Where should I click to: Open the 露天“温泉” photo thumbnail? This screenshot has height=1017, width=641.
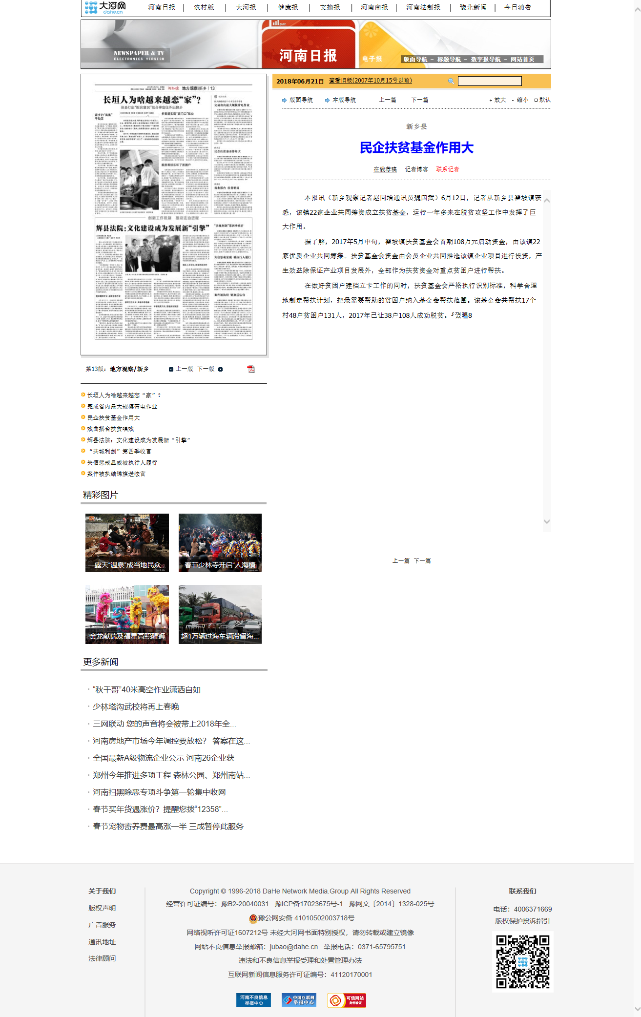coord(127,543)
